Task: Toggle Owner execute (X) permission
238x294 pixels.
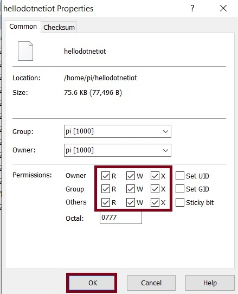Action: pyautogui.click(x=155, y=176)
